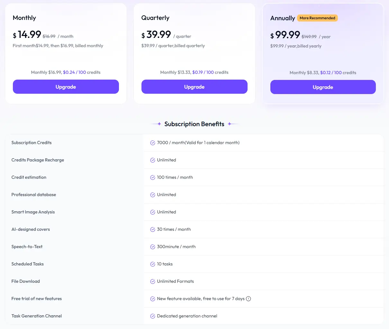Click checkmark icon beside 100 times / month

pos(153,177)
